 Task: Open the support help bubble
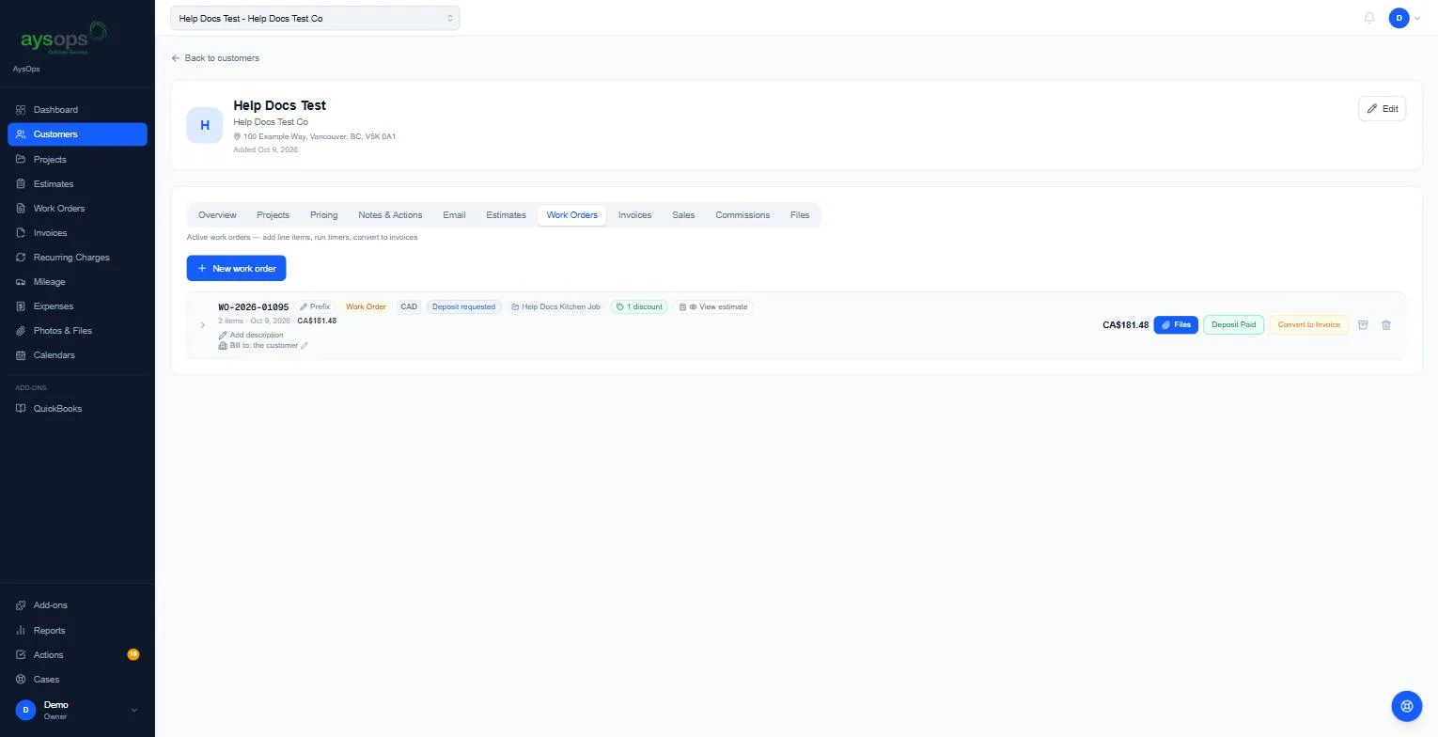pyautogui.click(x=1407, y=705)
